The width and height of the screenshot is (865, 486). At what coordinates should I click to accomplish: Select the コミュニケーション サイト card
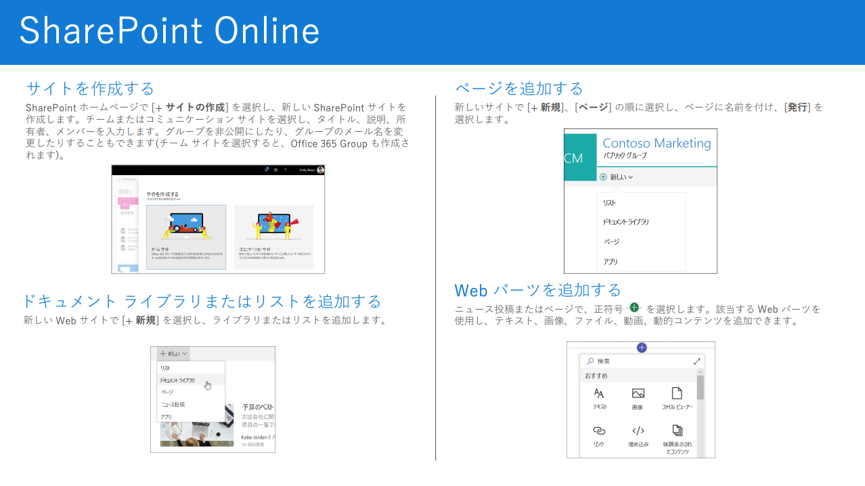(x=273, y=237)
